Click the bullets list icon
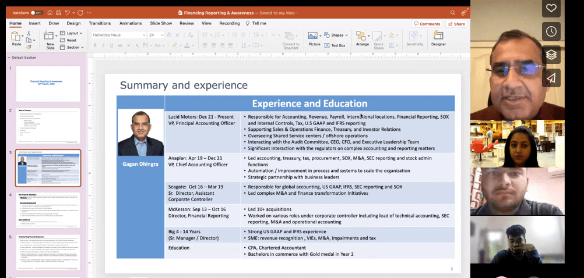584x278 pixels. click(x=205, y=35)
